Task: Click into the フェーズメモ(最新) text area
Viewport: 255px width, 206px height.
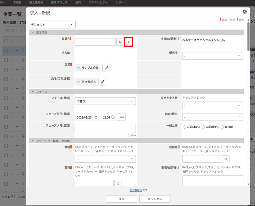Action: tap(105, 129)
